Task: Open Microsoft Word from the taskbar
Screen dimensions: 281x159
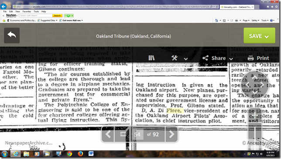Action: (91, 154)
